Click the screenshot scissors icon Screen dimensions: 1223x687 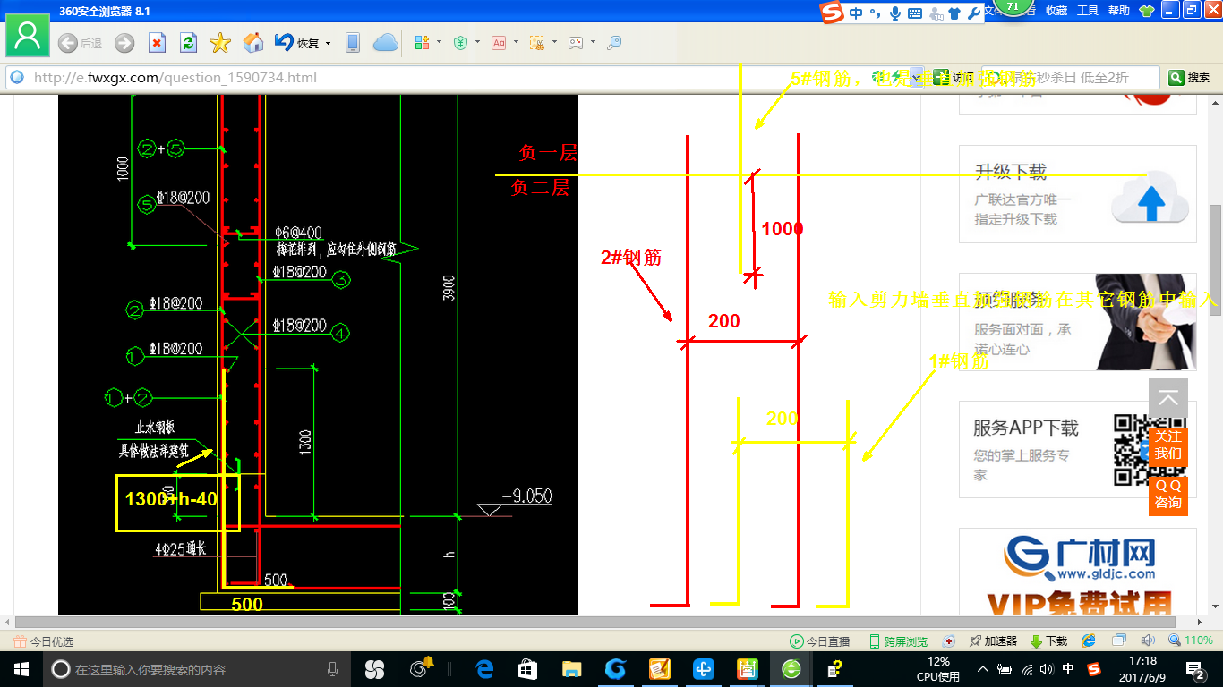click(537, 43)
